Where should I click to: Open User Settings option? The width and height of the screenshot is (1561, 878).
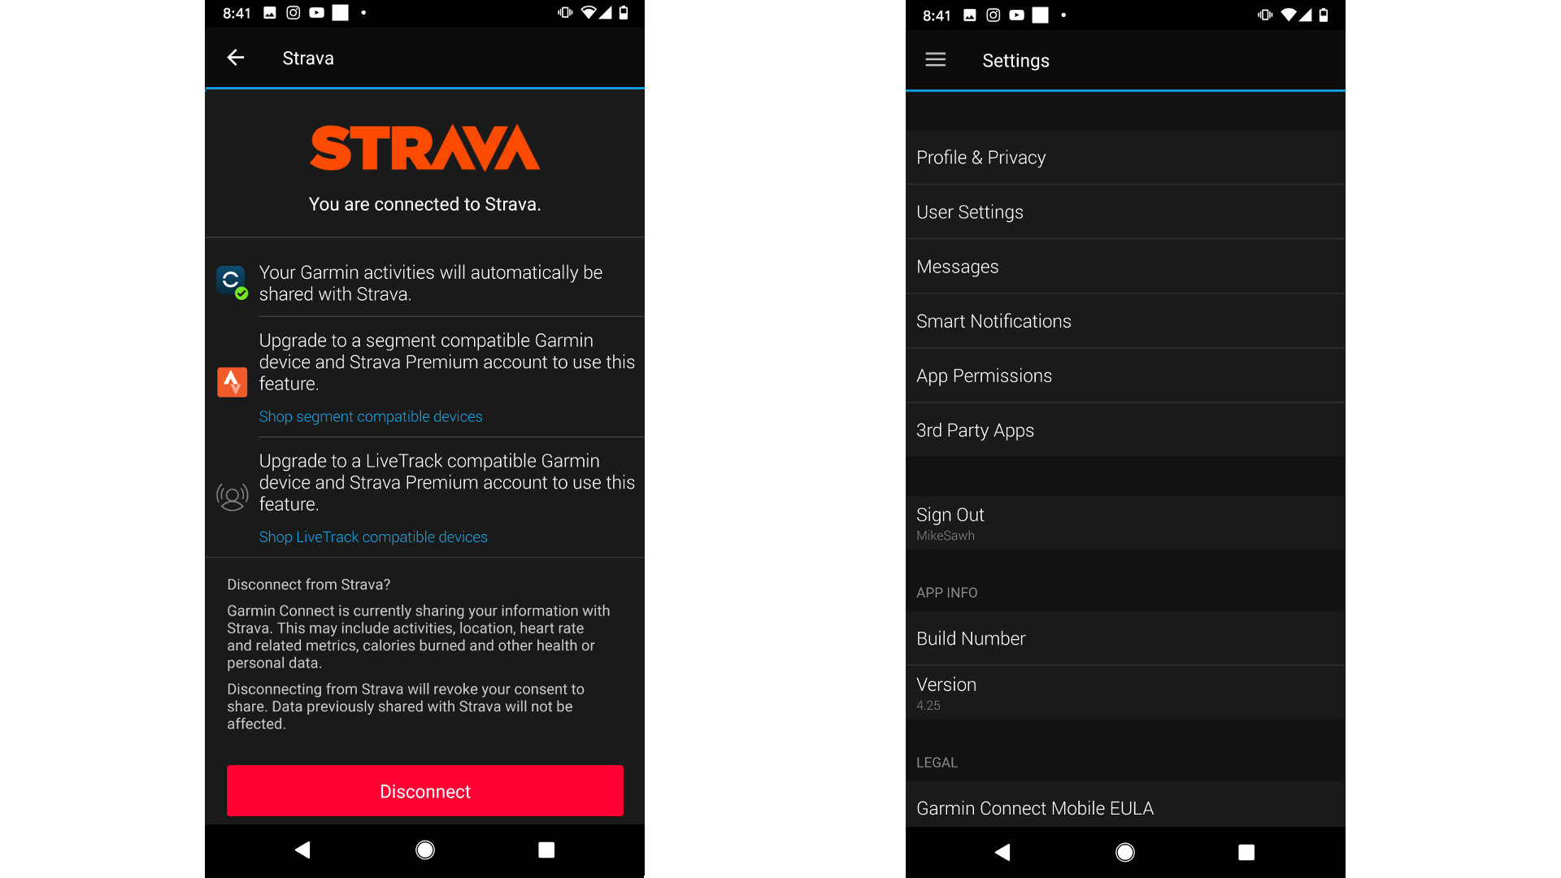(1124, 212)
